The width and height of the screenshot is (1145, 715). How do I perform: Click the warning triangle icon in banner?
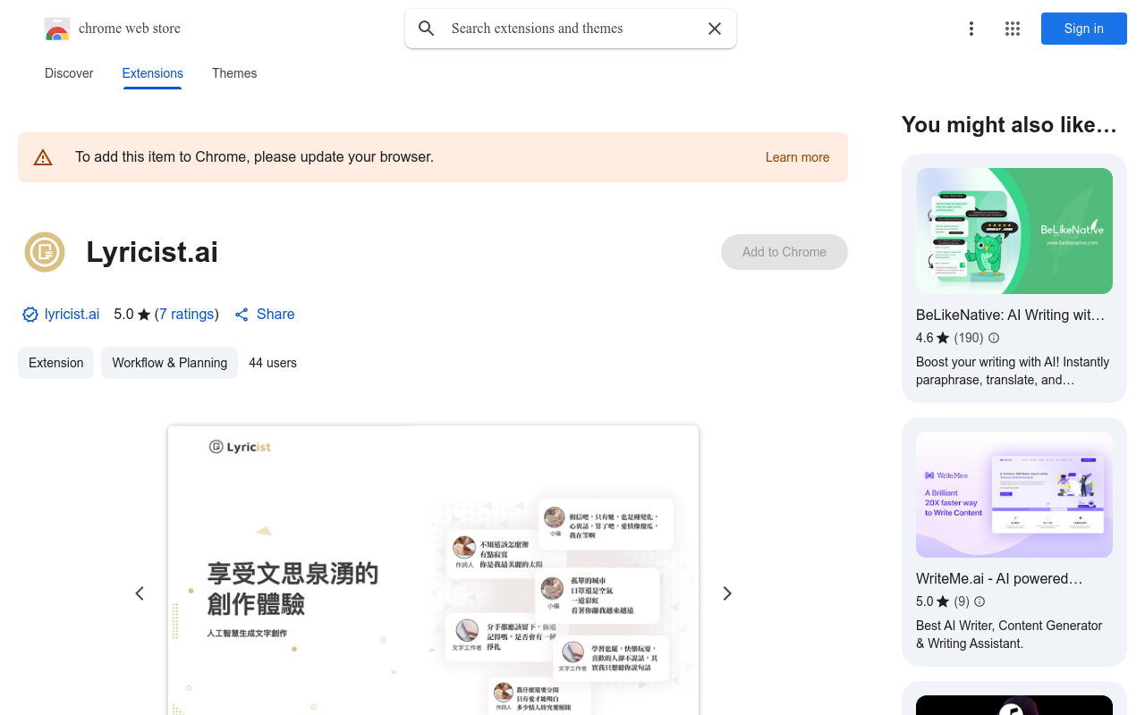click(x=43, y=157)
